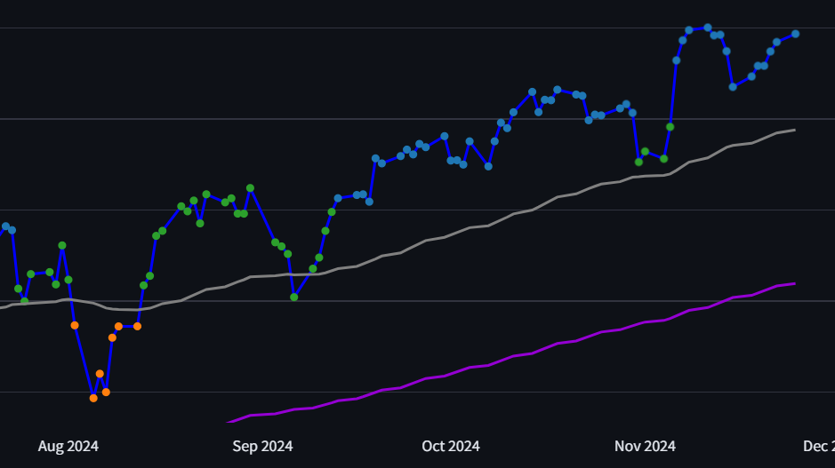The image size is (835, 468).
Task: Click the "Sep 2024" x-axis label
Action: point(262,446)
